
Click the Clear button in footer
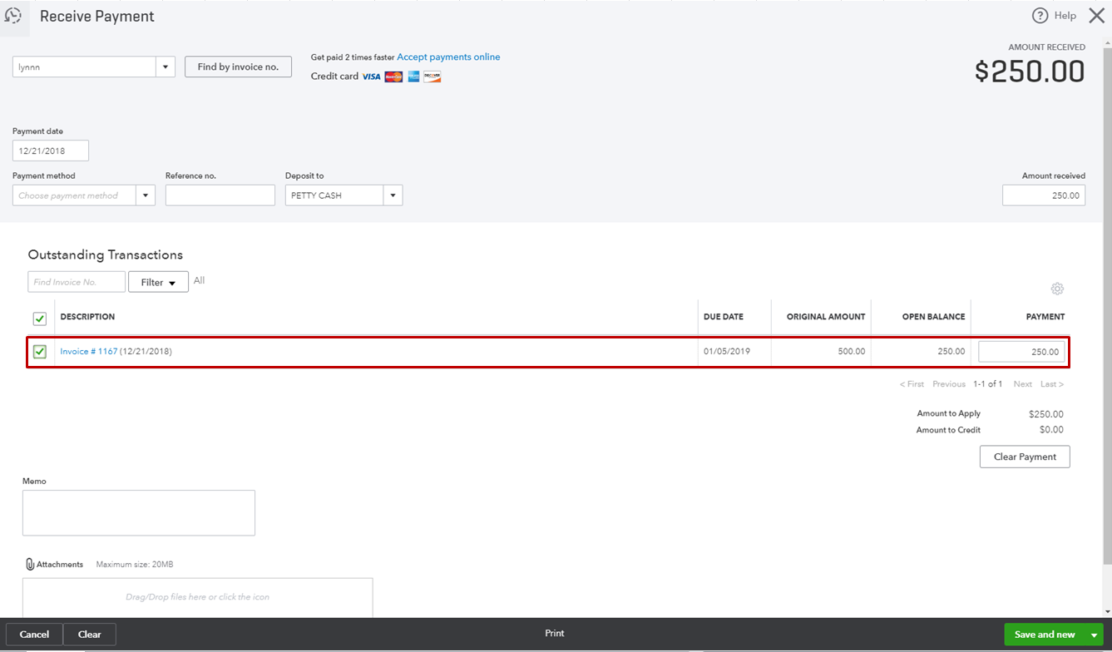(x=90, y=635)
